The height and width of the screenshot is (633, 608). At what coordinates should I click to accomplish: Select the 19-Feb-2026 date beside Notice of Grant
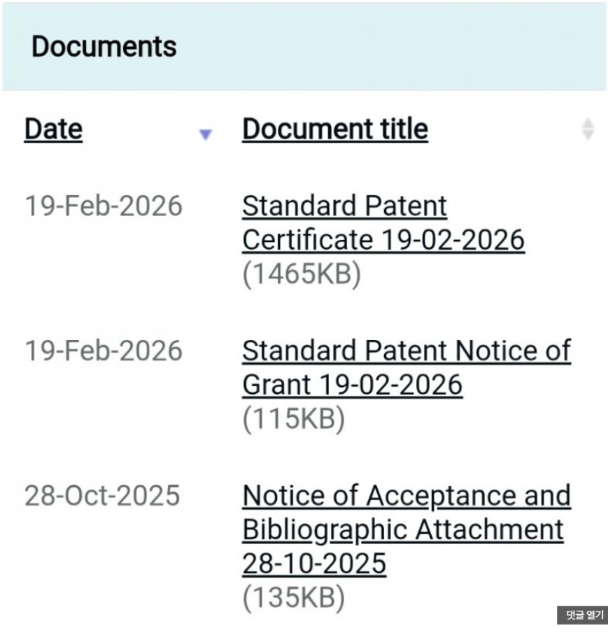tap(104, 351)
